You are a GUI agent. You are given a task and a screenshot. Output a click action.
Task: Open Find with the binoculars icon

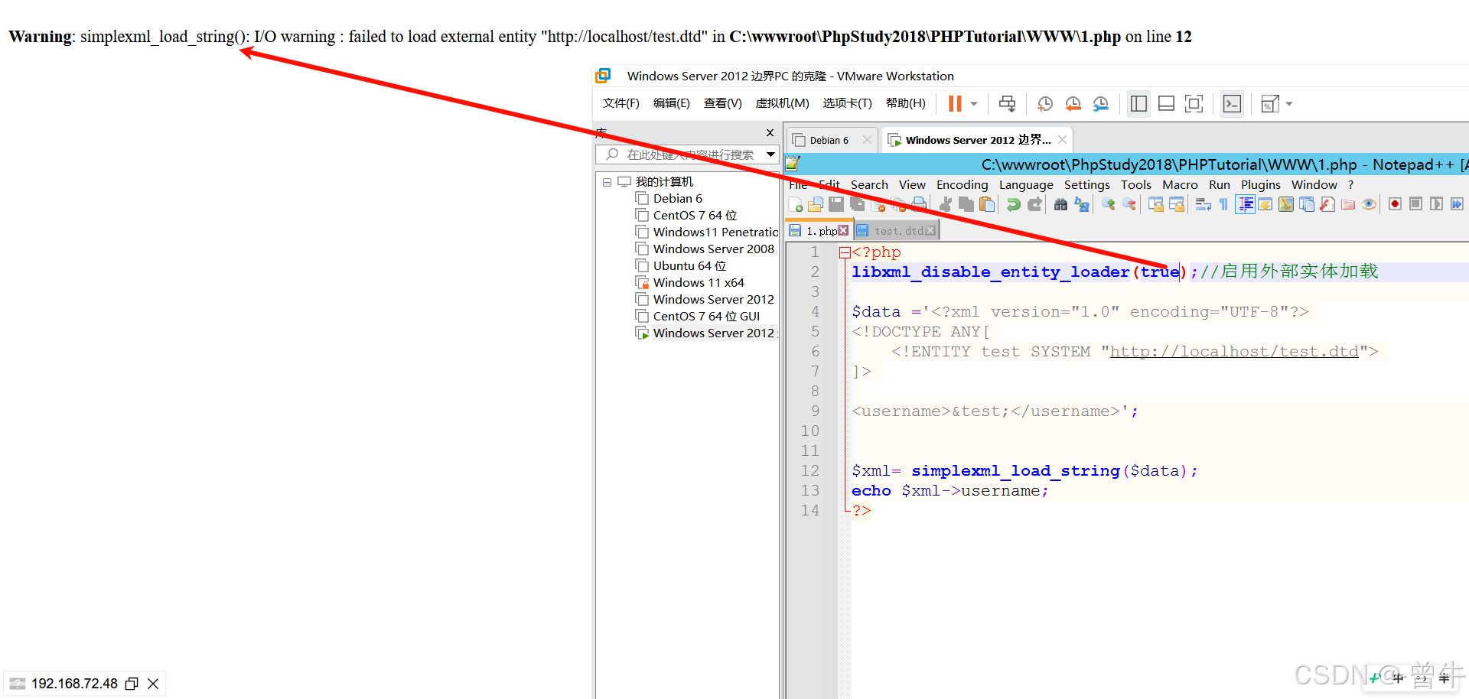(x=1060, y=204)
